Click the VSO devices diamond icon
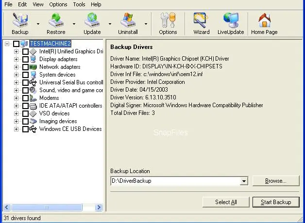 coord(33,113)
